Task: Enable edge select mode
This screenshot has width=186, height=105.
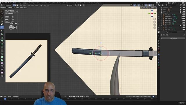Action: [15, 5]
